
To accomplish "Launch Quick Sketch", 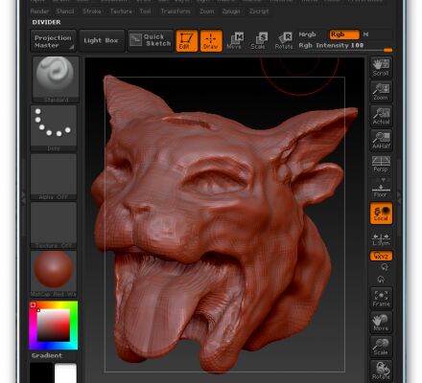I will [x=151, y=41].
